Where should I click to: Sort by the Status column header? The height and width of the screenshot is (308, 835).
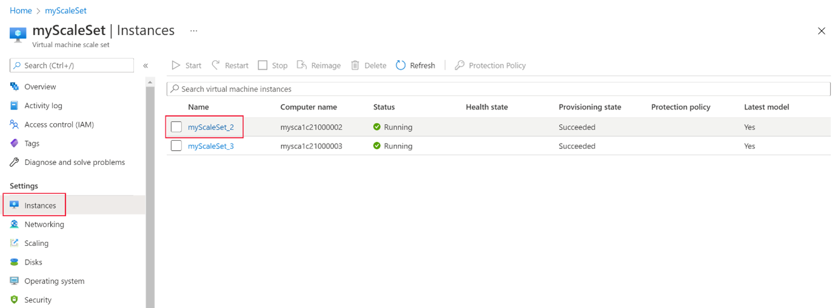[384, 107]
